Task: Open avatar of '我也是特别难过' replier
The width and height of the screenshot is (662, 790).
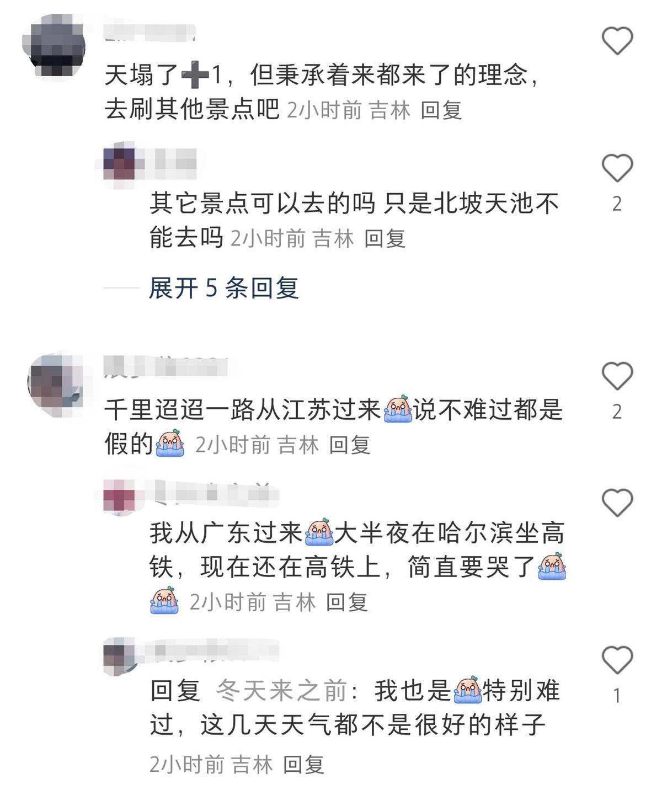Action: 120,656
